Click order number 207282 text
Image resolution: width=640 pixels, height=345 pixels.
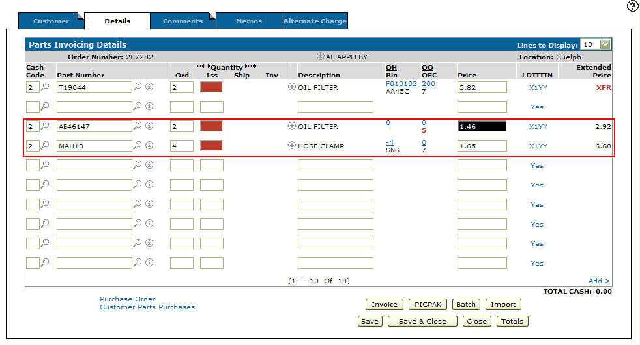tap(139, 57)
